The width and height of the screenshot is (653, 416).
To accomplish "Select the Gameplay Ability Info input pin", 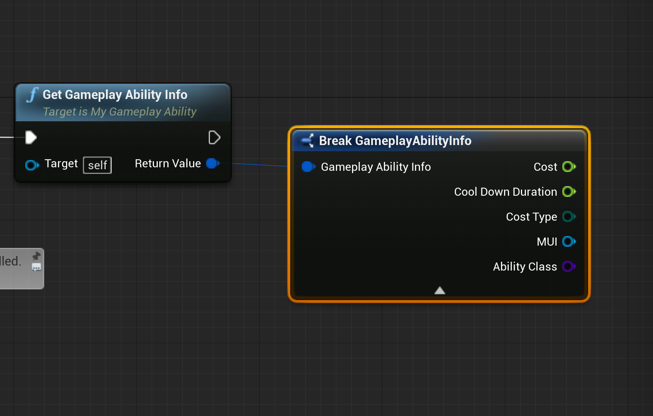I will coord(308,167).
